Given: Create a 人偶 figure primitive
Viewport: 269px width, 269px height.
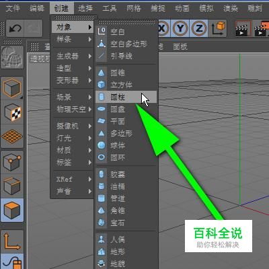Looking at the screenshot, I should (x=126, y=239).
